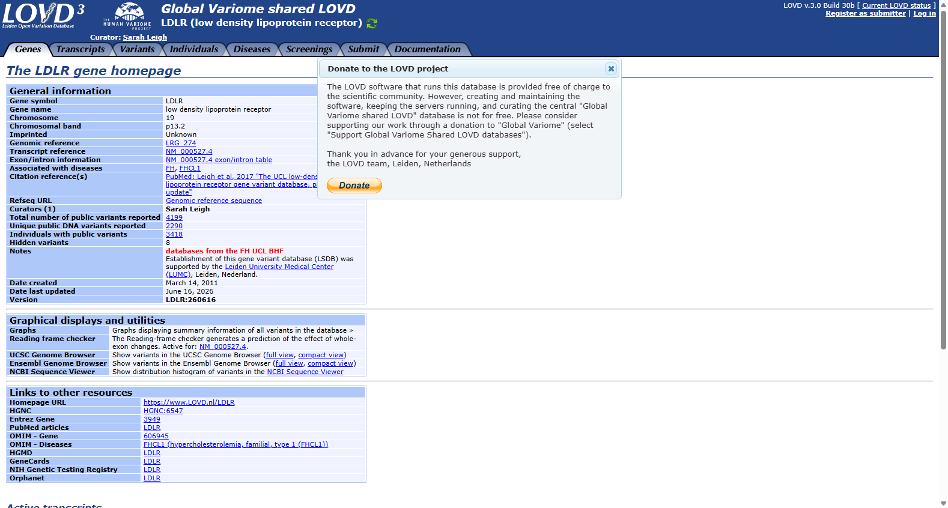Viewport: 948px width, 508px height.
Task: Click the Version value LDLR:260616
Action: (x=190, y=300)
